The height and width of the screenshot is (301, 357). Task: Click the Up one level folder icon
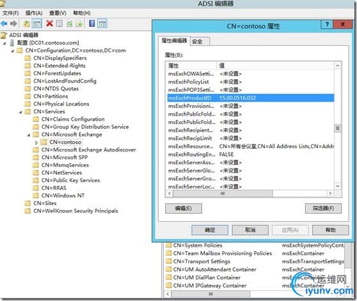click(x=27, y=24)
